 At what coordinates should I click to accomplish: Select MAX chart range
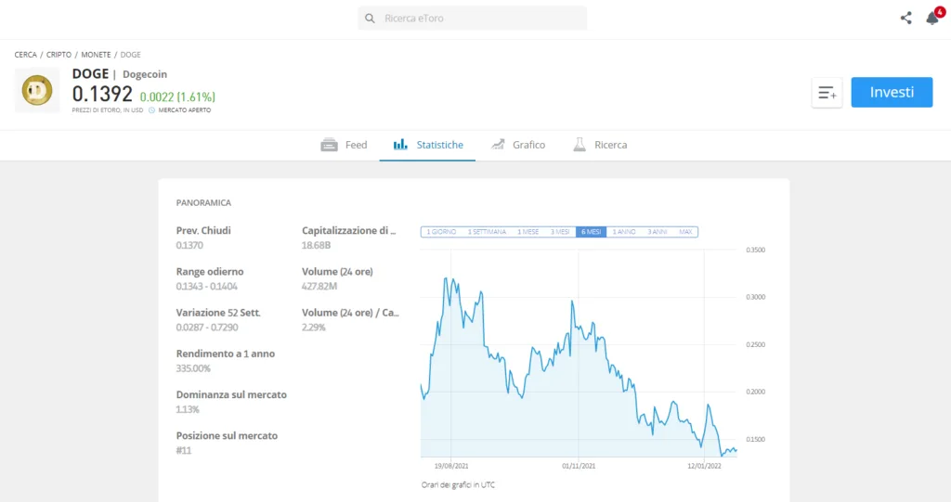pyautogui.click(x=685, y=232)
